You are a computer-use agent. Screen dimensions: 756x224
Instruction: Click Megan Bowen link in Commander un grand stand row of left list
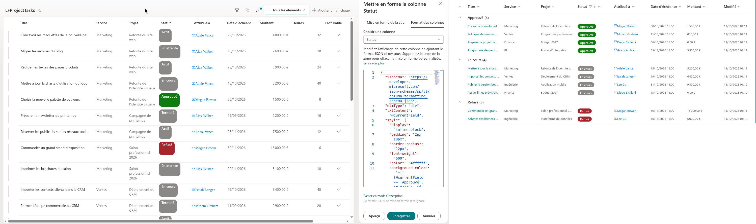click(x=205, y=148)
